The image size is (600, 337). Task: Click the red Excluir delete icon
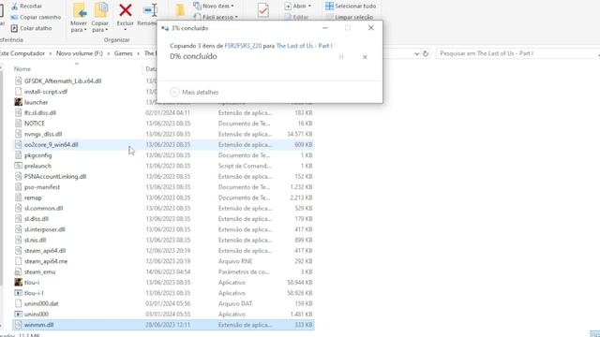126,10
